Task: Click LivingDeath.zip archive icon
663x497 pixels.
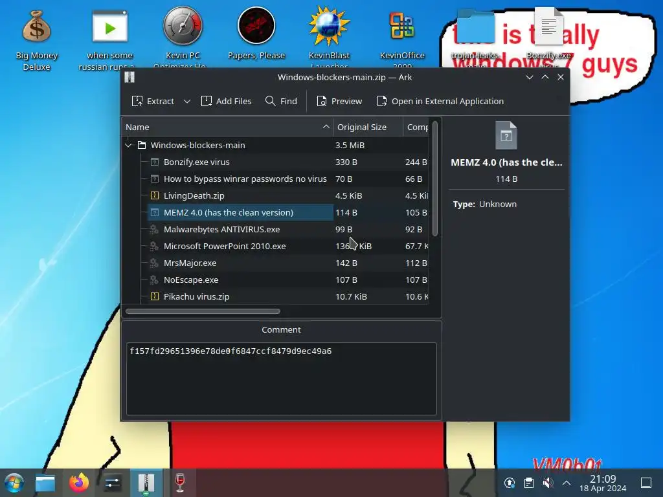Action: (x=154, y=195)
